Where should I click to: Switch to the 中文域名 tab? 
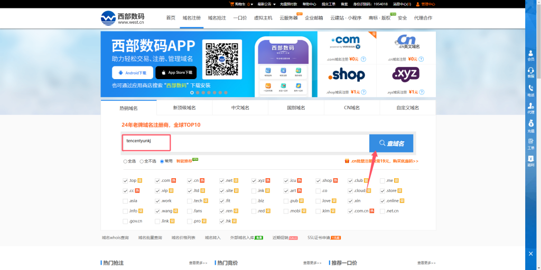pos(240,108)
